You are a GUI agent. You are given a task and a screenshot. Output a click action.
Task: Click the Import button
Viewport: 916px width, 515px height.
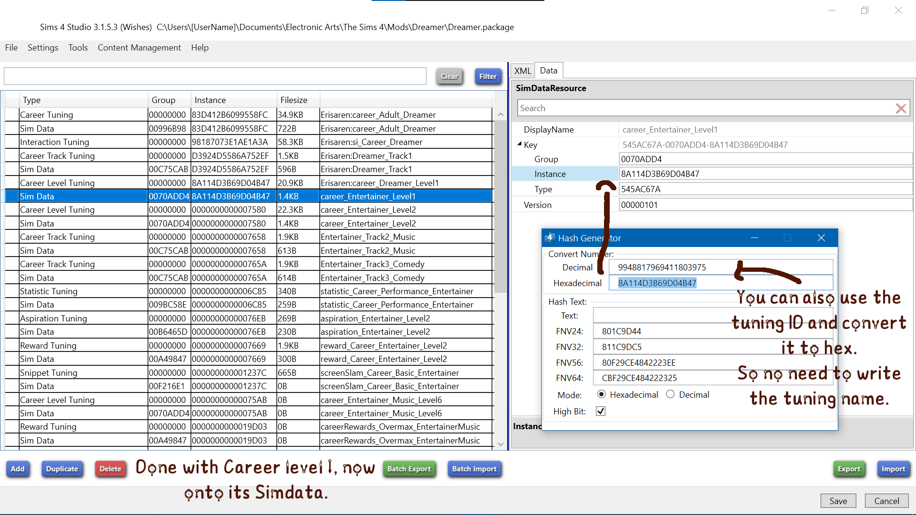(x=893, y=469)
